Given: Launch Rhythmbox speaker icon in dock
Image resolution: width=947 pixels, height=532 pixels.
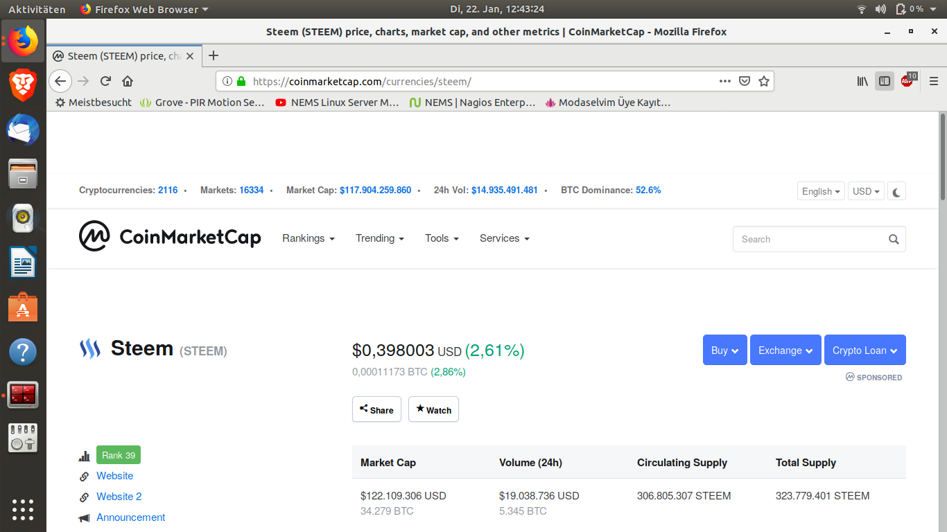Looking at the screenshot, I should [x=23, y=218].
